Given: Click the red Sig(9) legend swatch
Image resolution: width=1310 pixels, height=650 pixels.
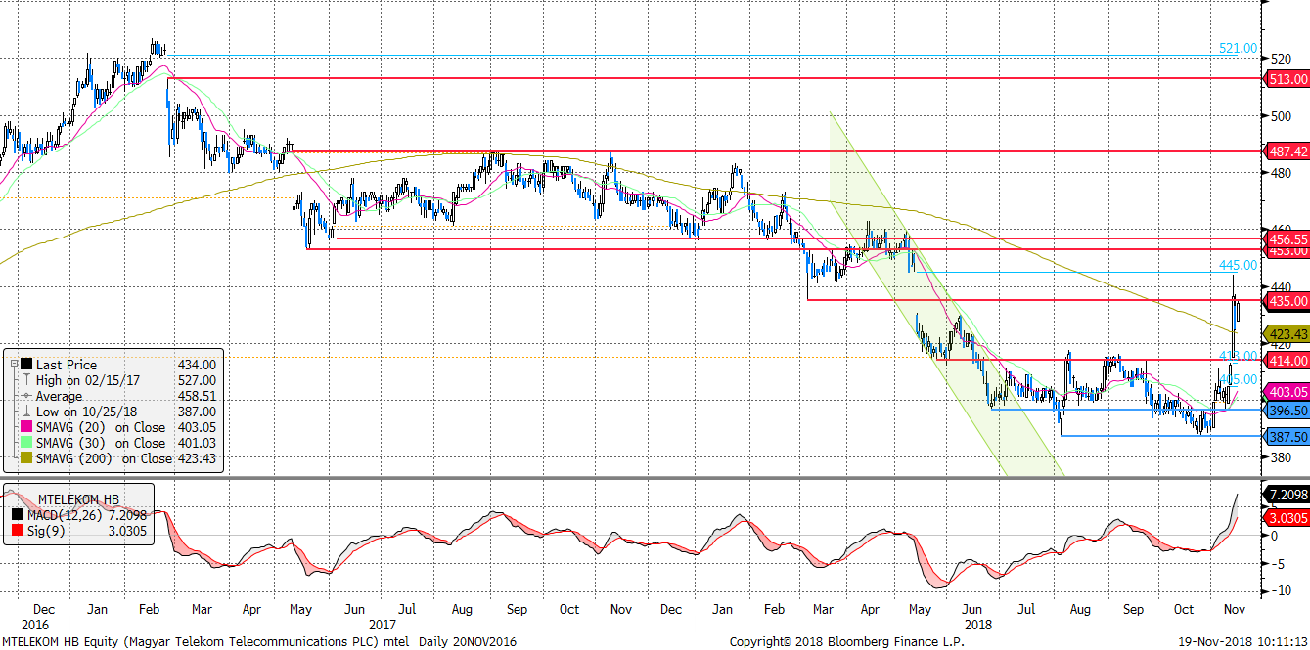Looking at the screenshot, I should click(20, 529).
